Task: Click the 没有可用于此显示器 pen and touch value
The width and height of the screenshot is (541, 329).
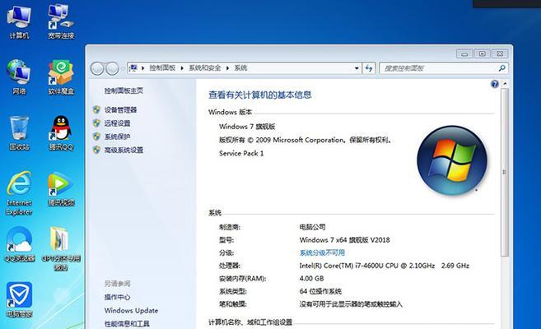Action: pos(351,304)
